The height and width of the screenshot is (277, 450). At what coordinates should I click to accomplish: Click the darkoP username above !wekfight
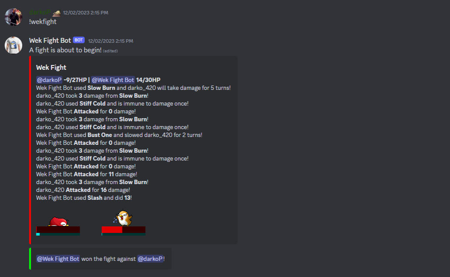(x=40, y=12)
